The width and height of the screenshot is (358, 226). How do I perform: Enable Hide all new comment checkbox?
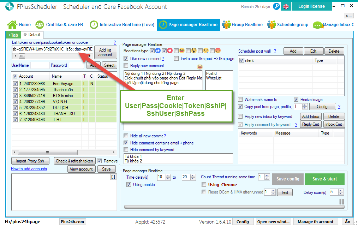pyautogui.click(x=126, y=136)
